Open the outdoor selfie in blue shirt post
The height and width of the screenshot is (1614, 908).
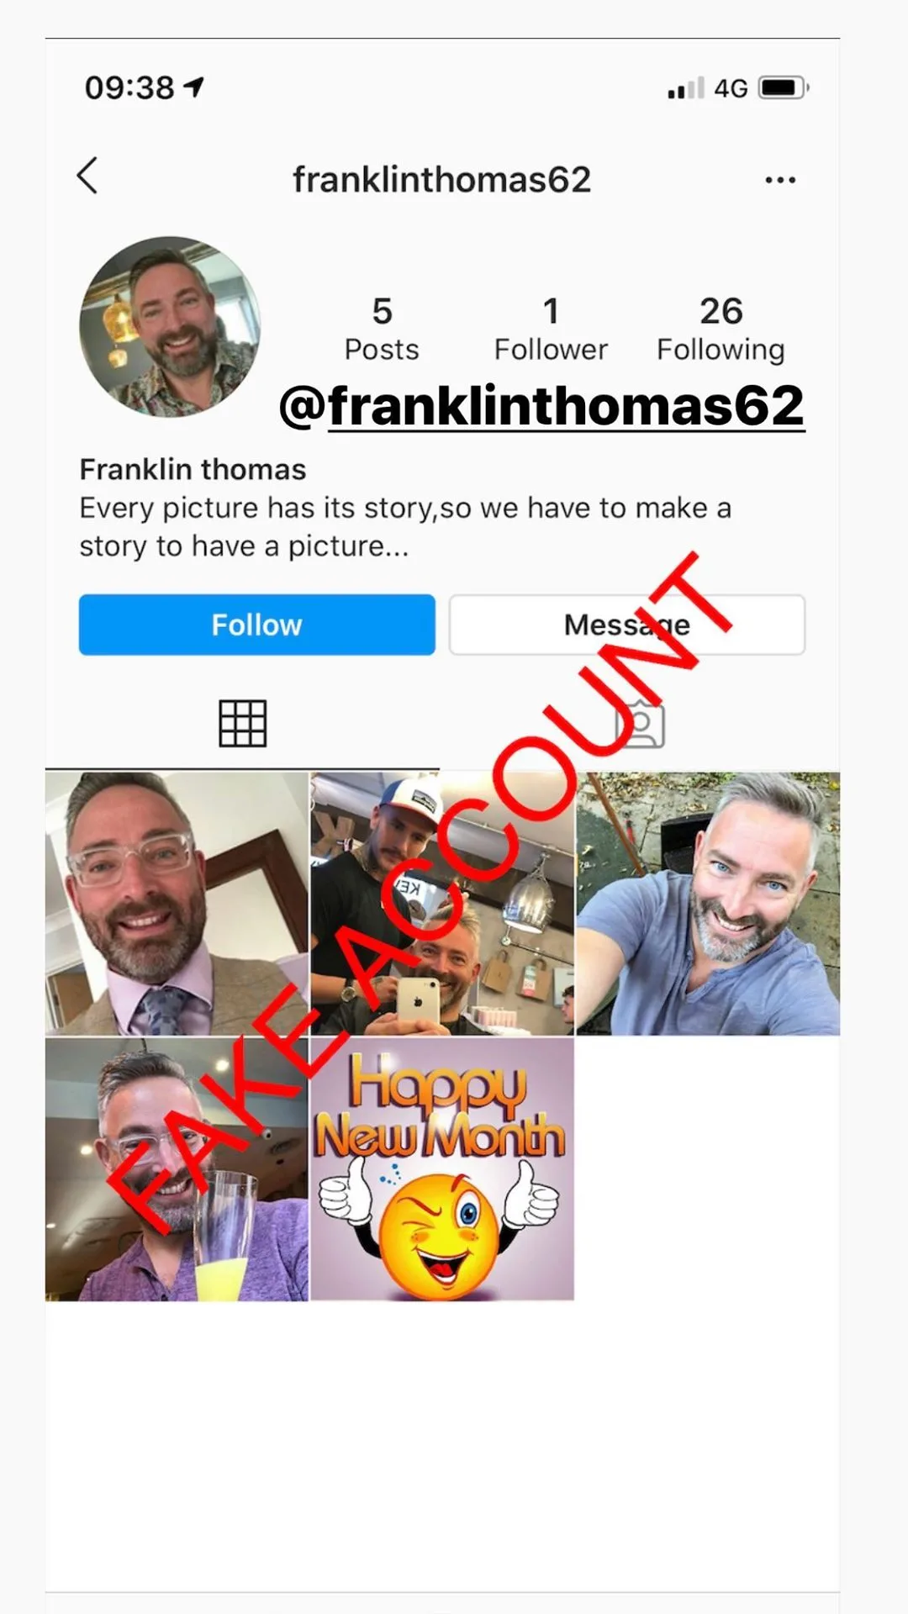(x=708, y=903)
